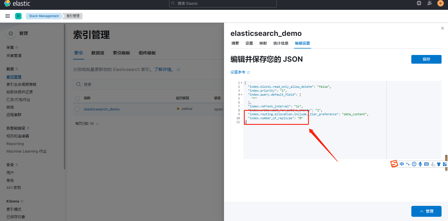Open 规则和连接器 in sidebar
This screenshot has height=221, width=448.
pos(18,136)
